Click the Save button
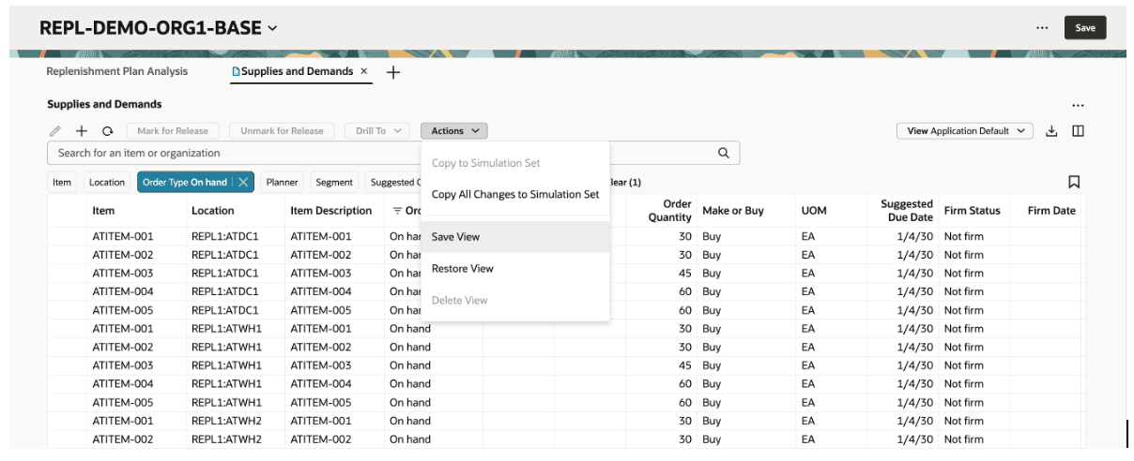The image size is (1134, 461). coord(1084,28)
